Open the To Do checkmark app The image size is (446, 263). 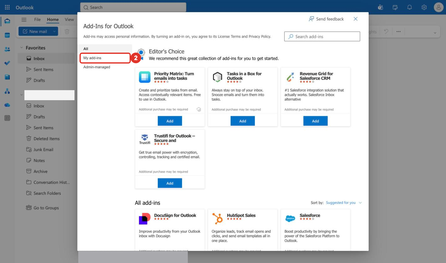(x=7, y=63)
